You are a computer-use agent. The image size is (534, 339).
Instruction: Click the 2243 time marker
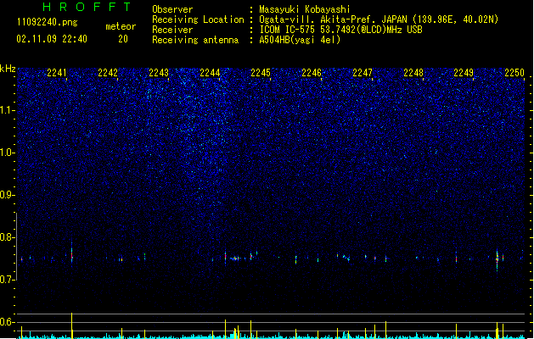point(159,73)
